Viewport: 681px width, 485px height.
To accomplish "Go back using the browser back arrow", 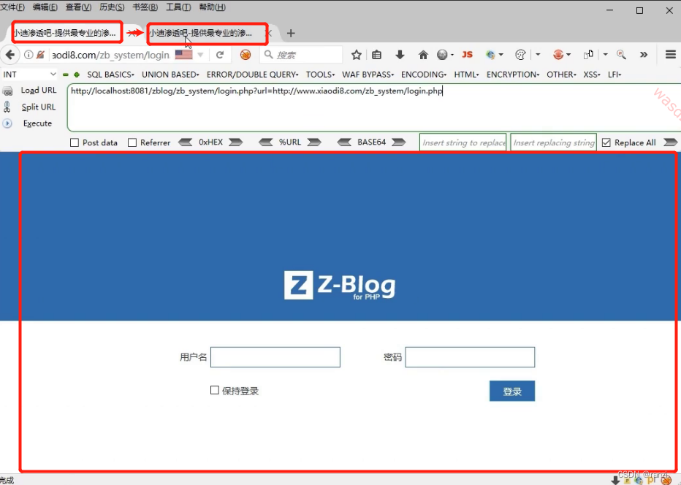I will pyautogui.click(x=10, y=55).
